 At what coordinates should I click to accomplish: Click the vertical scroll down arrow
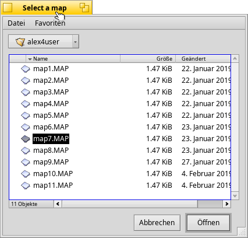(235, 196)
